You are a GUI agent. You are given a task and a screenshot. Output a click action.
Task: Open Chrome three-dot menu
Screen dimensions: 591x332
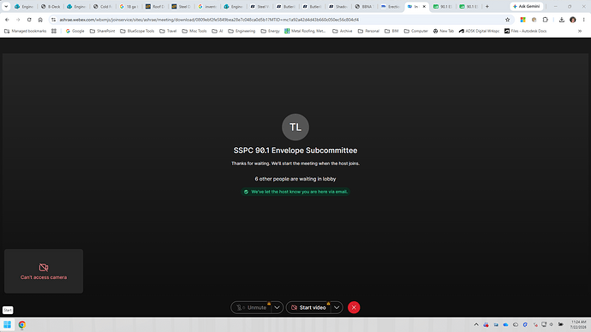point(584,20)
